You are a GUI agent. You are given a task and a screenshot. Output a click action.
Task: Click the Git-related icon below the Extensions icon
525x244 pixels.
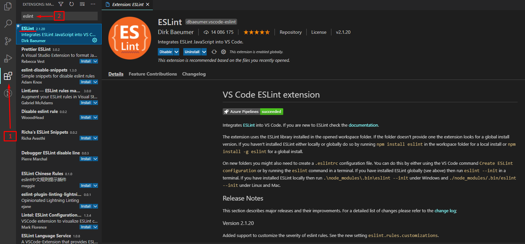click(8, 93)
